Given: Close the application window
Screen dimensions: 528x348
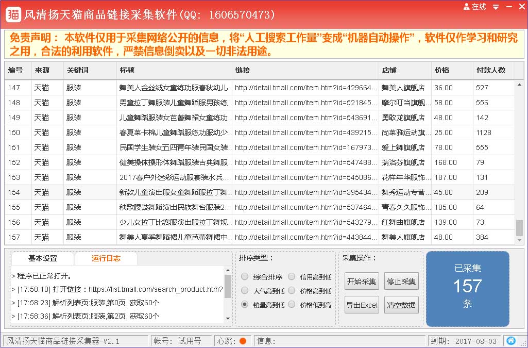Looking at the screenshot, I should point(522,6).
